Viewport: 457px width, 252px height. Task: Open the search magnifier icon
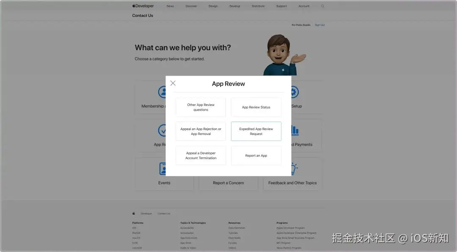point(322,6)
